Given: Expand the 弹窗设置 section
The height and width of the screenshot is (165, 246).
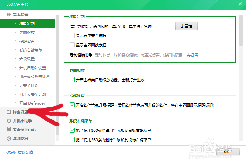Looking at the screenshot, I should click(x=20, y=112).
